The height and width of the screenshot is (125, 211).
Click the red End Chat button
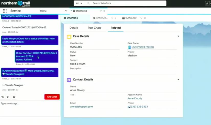tap(52, 97)
